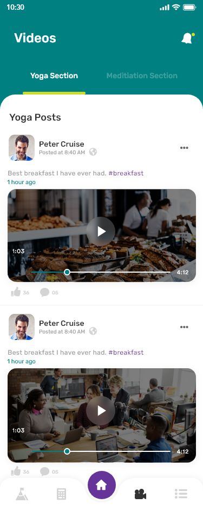Open Peter Cruise avatar on first post

pos(22,148)
